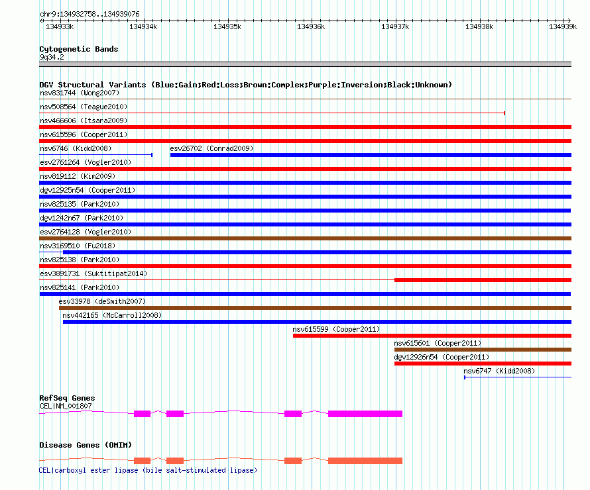This screenshot has height=490, width=590.
Task: Click the 134938k ruler position label
Action: coord(479,26)
